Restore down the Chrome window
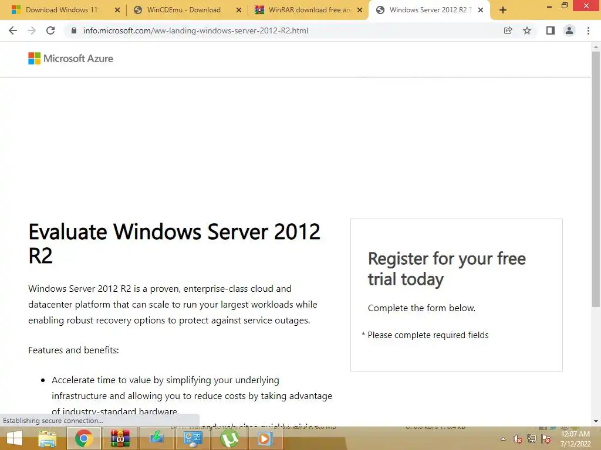The width and height of the screenshot is (601, 450). point(564,6)
